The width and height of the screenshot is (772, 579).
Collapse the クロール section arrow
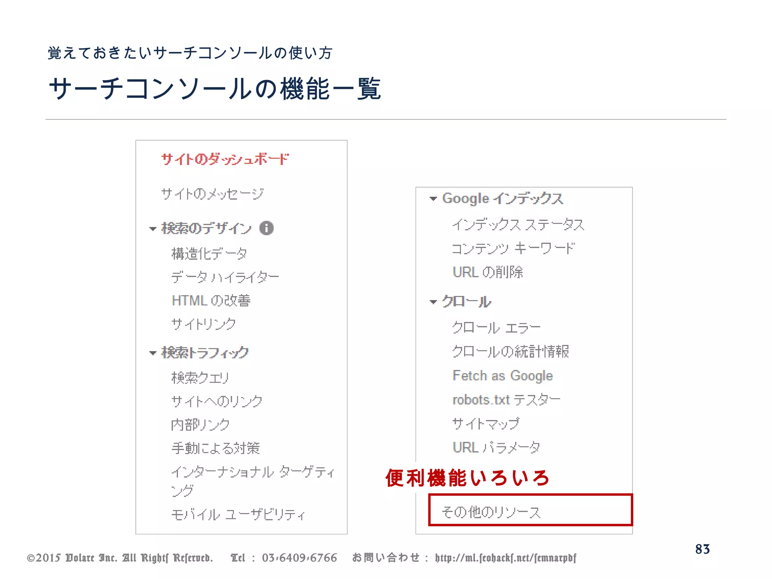[433, 302]
